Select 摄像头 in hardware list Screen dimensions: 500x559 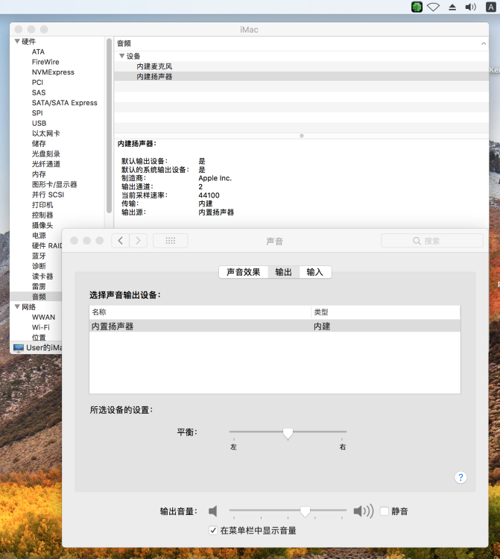pos(42,225)
